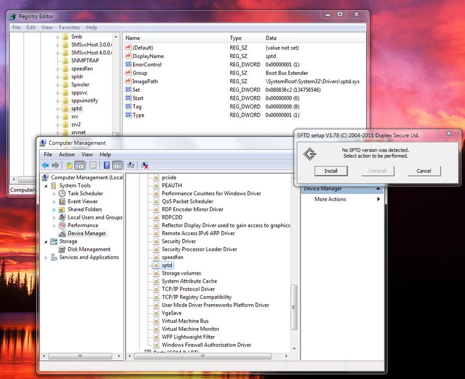Viewport: 465px width, 379px height.
Task: Click the Help toolbar icon in Computer Management
Action: pyautogui.click(x=107, y=165)
